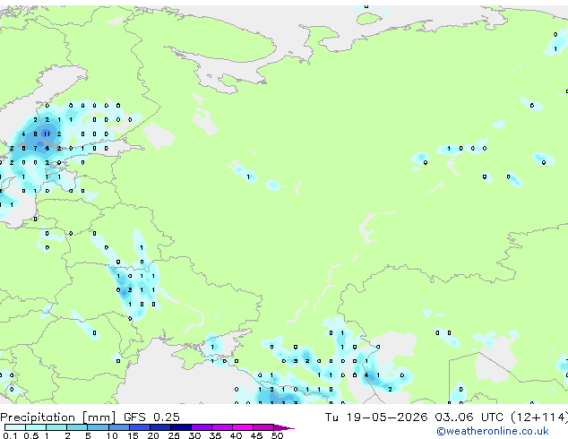Pick the 15–20 mm legend color swatch

click(x=139, y=427)
